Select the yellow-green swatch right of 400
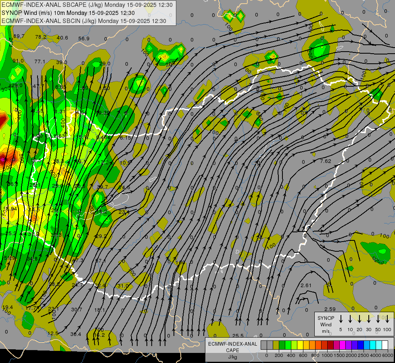This screenshot has width=395, height=363. pos(294,345)
